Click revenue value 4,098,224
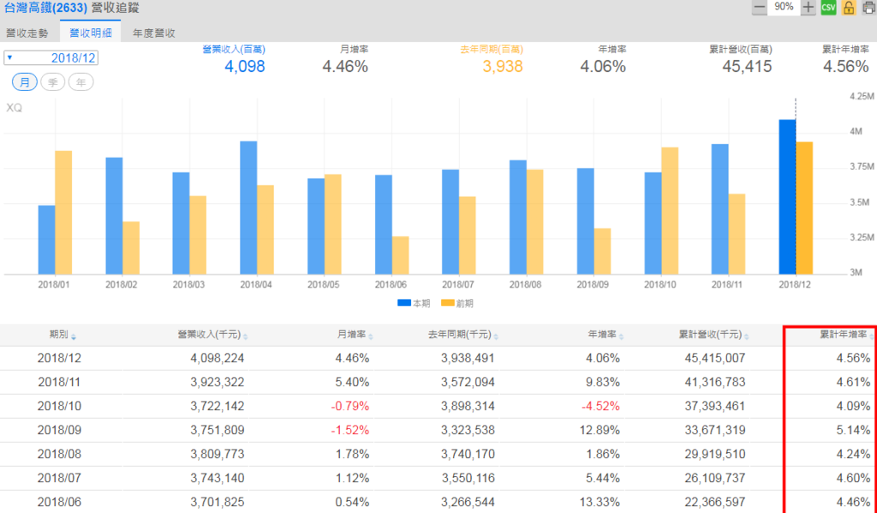 217,358
